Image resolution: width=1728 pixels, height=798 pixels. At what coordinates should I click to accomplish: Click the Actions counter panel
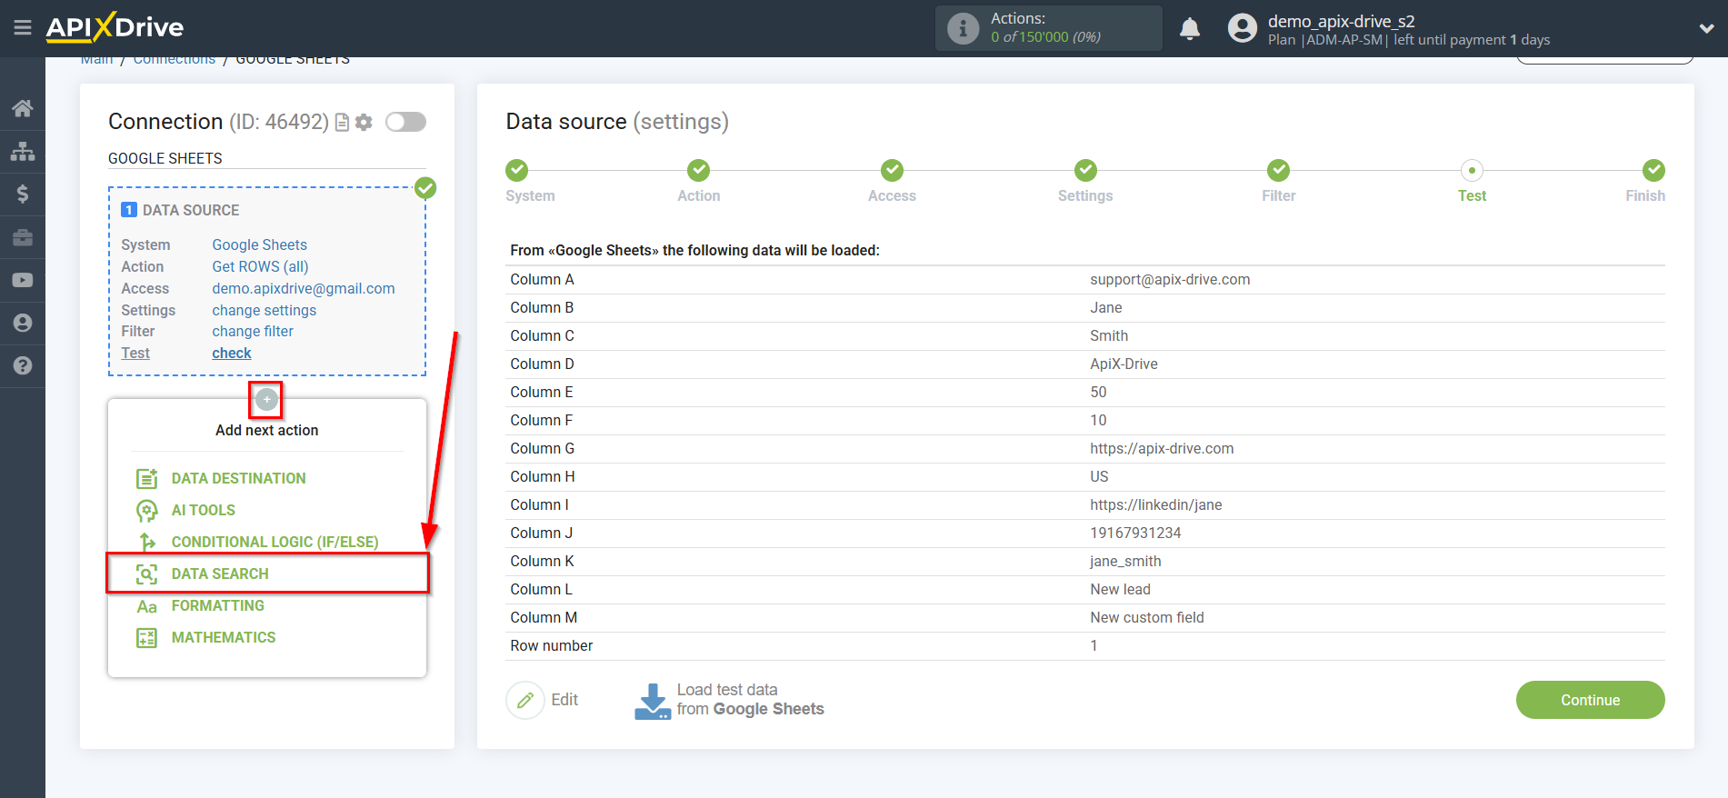pyautogui.click(x=1048, y=28)
